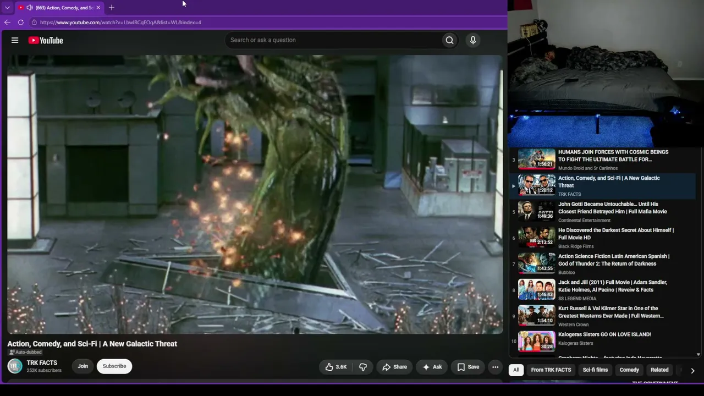
Task: Click the "Western Crown" channel text
Action: click(574, 324)
